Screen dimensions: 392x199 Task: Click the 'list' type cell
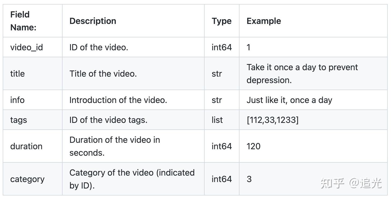point(222,120)
